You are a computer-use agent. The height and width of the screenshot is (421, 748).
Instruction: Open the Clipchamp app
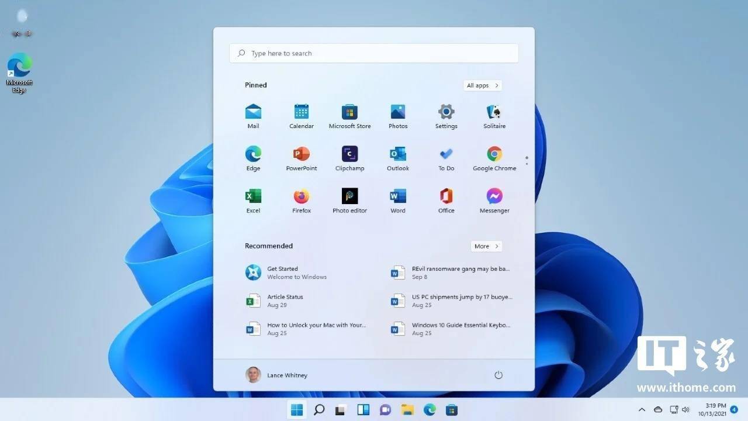(349, 158)
